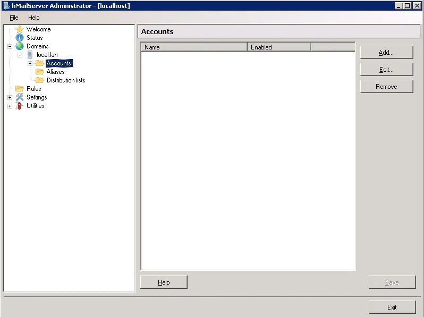The image size is (424, 317).
Task: Click the Utilities knife icon
Action: (20, 106)
